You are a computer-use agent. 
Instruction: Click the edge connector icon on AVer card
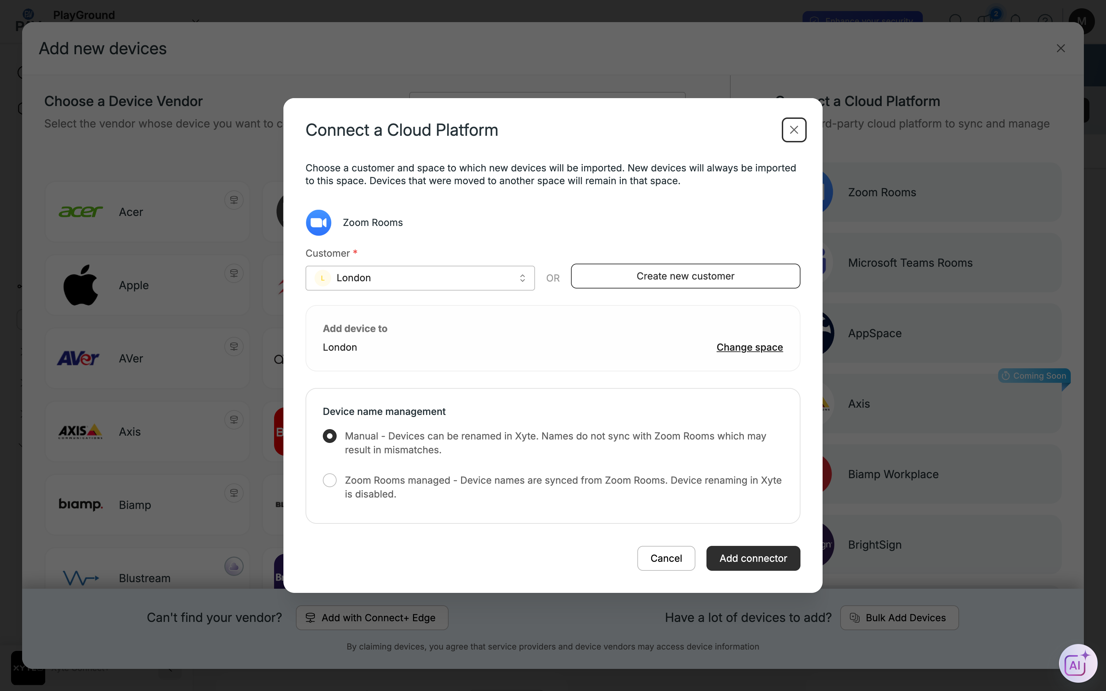click(234, 347)
